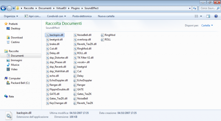Open the Organizza menu
Screen dimensions: 221x121
[x=11, y=16]
